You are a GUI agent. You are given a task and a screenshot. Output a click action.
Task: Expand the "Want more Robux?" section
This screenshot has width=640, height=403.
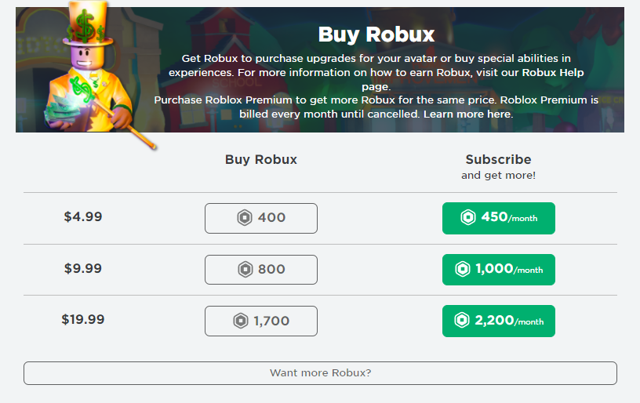click(320, 373)
